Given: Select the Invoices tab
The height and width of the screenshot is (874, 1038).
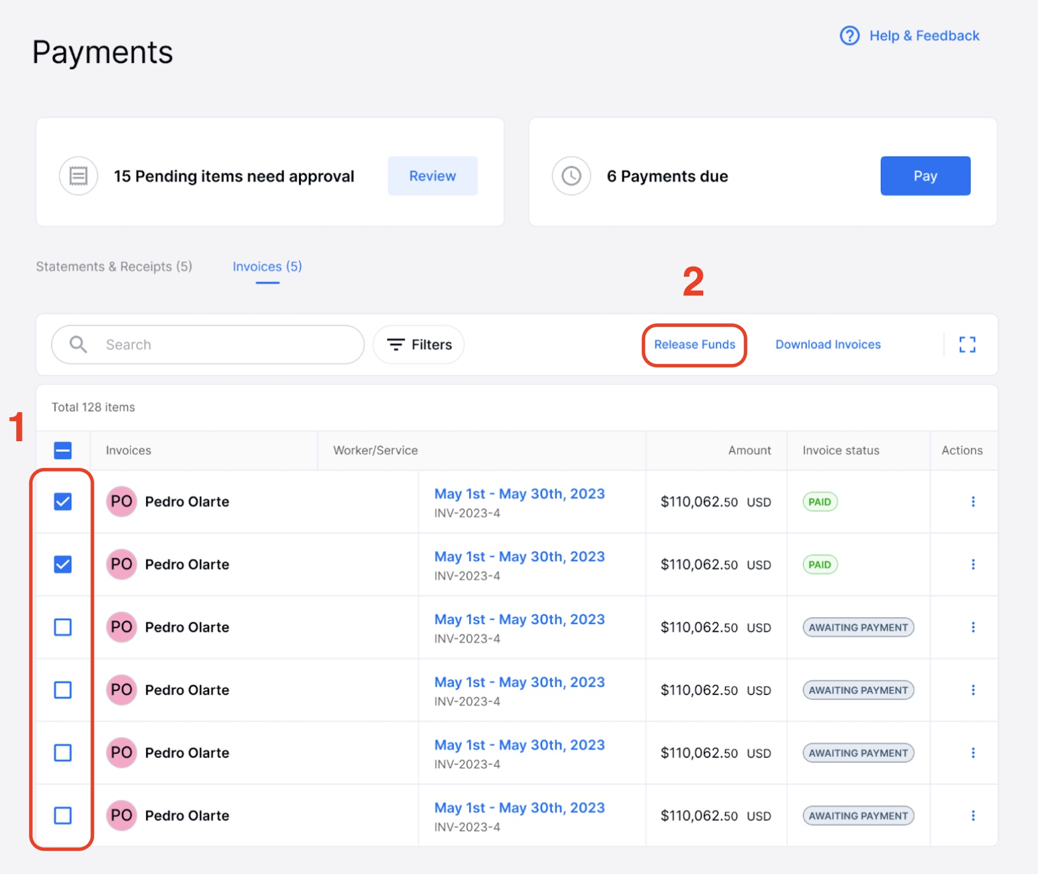Looking at the screenshot, I should [x=267, y=266].
